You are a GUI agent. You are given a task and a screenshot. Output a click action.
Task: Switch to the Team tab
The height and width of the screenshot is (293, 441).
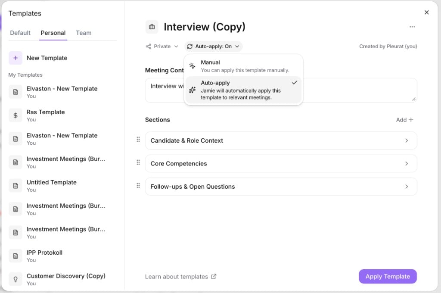click(x=84, y=33)
